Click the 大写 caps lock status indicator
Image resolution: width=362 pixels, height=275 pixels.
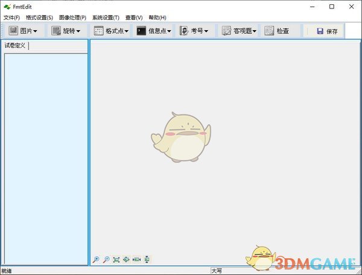(x=217, y=271)
